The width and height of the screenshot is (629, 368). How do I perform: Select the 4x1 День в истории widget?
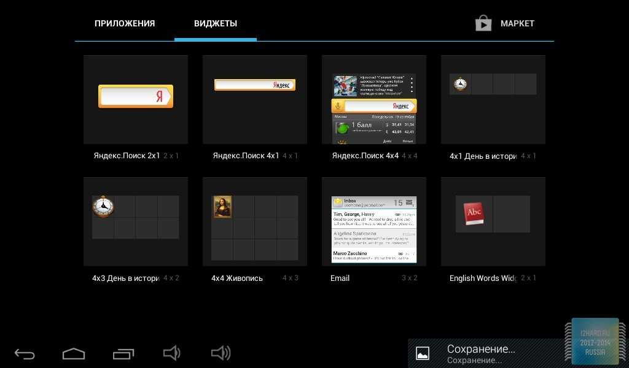[493, 99]
